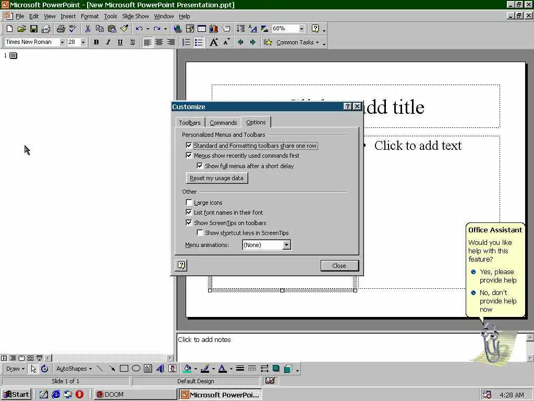Open the Slide Show menu
534x401 pixels.
click(x=135, y=16)
